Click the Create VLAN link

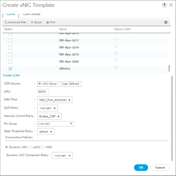point(11,75)
